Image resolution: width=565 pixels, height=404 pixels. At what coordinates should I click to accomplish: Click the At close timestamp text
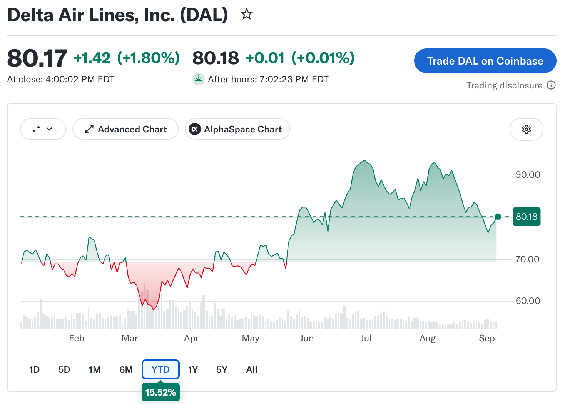pyautogui.click(x=61, y=79)
